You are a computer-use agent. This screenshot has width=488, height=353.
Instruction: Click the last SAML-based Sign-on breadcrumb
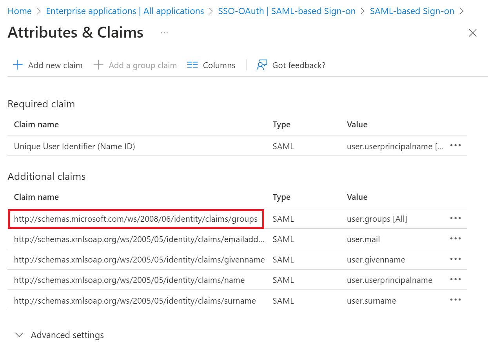pyautogui.click(x=412, y=11)
